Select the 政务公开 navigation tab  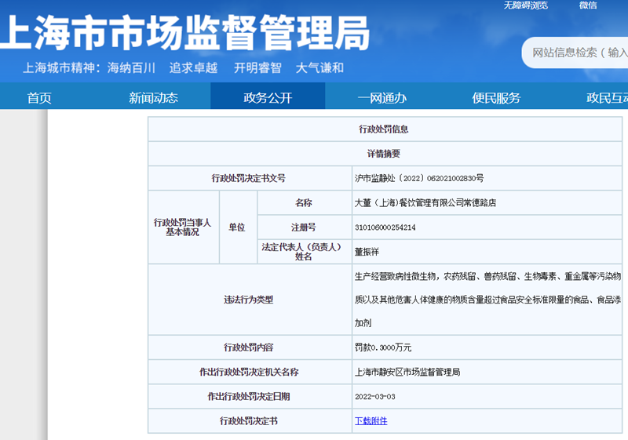point(268,97)
